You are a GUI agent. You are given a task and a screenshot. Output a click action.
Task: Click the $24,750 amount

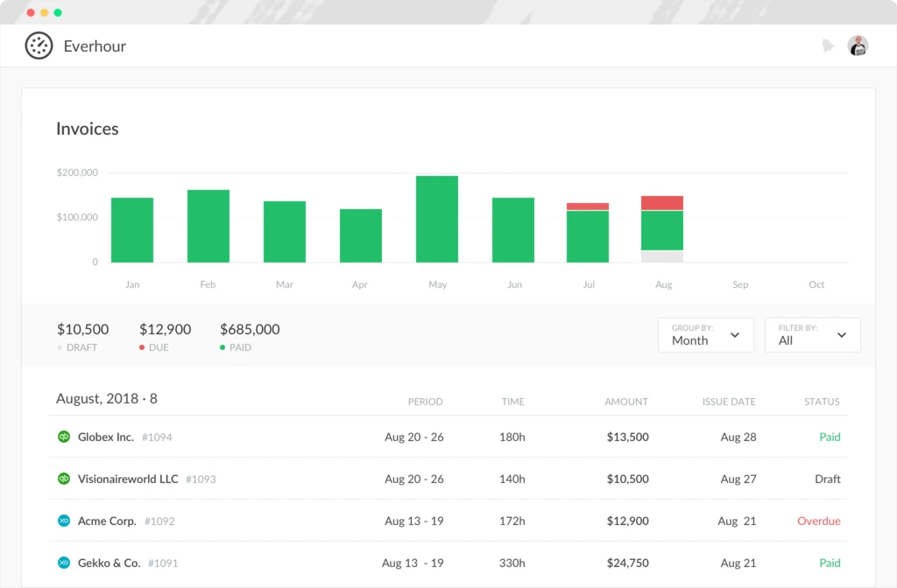[x=627, y=563]
